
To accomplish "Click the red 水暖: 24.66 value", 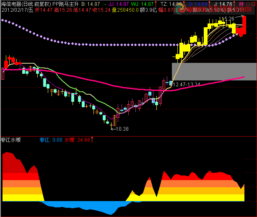I will coord(77,140).
